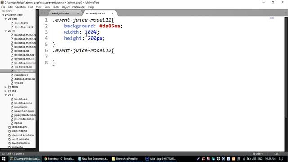Viewport: 288px width, 162px height.
Task: Open bootstrap.css.map file
Action: 24,55
